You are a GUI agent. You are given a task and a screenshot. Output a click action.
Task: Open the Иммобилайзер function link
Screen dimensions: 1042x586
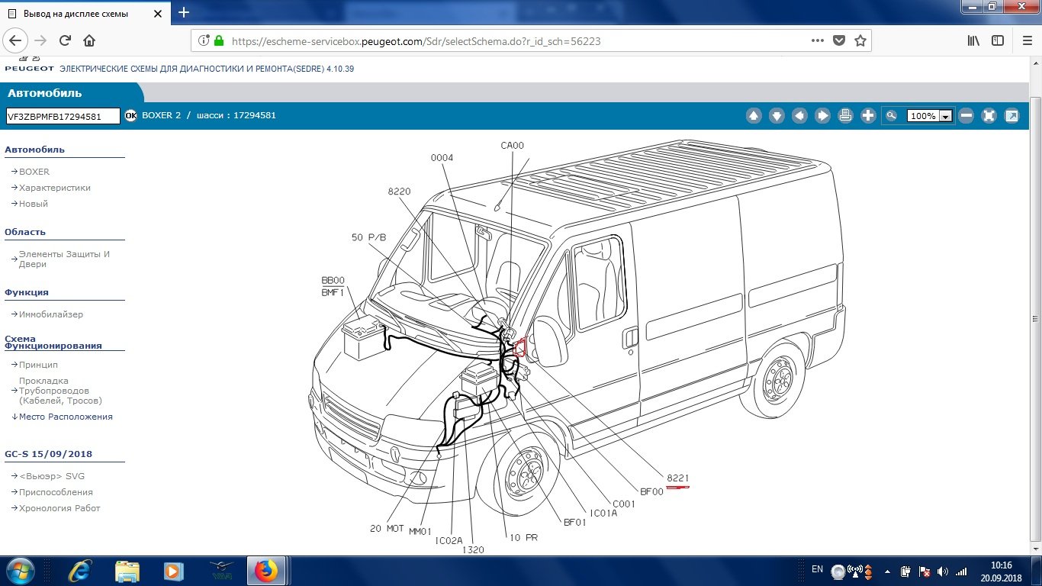51,314
